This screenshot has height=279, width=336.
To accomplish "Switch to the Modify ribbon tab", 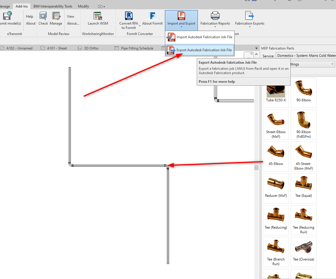I will 83,6.
